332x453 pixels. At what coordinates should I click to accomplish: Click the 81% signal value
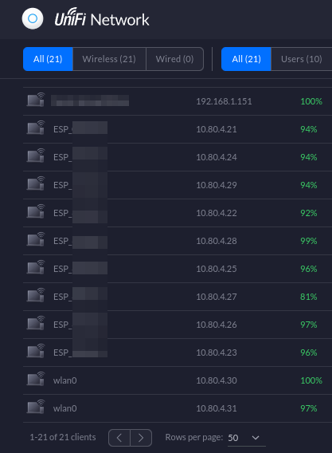tap(309, 297)
